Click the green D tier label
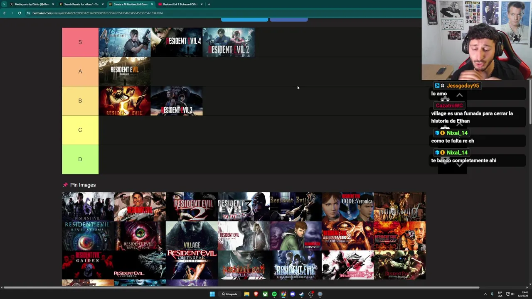Image resolution: width=532 pixels, height=299 pixels. point(80,159)
